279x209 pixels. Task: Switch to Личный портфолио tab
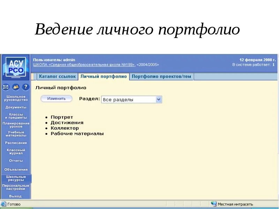pyautogui.click(x=104, y=76)
